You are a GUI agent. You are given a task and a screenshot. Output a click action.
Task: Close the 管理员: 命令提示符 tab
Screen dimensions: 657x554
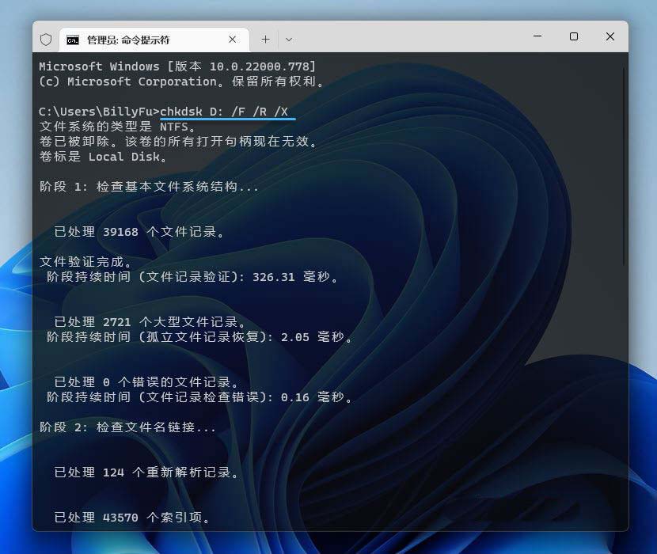pyautogui.click(x=233, y=39)
